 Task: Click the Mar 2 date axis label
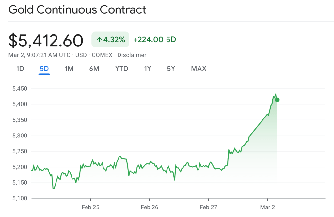pos(267,207)
